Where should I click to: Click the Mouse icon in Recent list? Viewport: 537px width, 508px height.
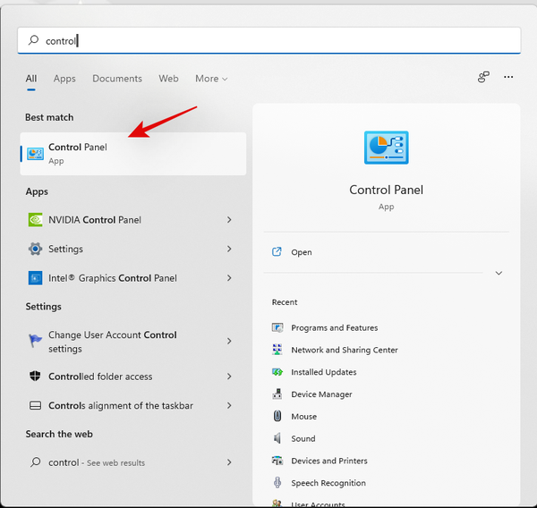click(277, 416)
